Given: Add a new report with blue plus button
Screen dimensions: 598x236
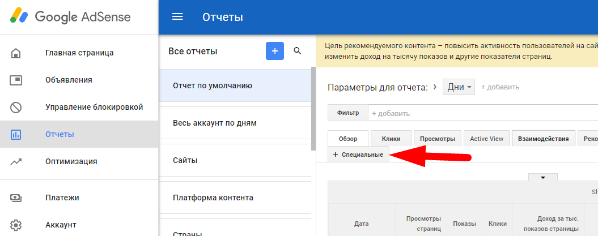Looking at the screenshot, I should coord(274,51).
